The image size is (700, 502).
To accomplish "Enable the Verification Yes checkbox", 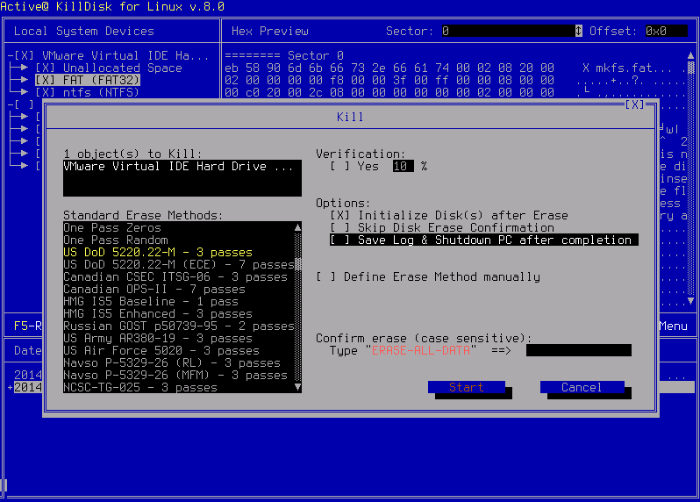I will click(x=340, y=166).
